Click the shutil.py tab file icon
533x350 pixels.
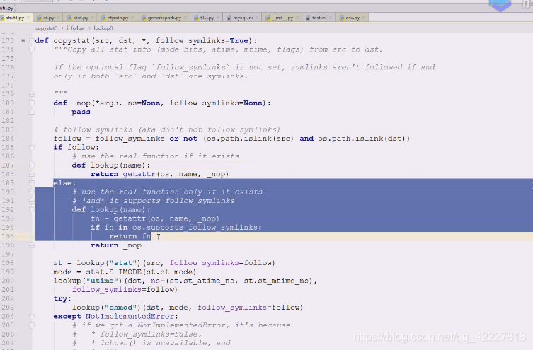point(2,18)
